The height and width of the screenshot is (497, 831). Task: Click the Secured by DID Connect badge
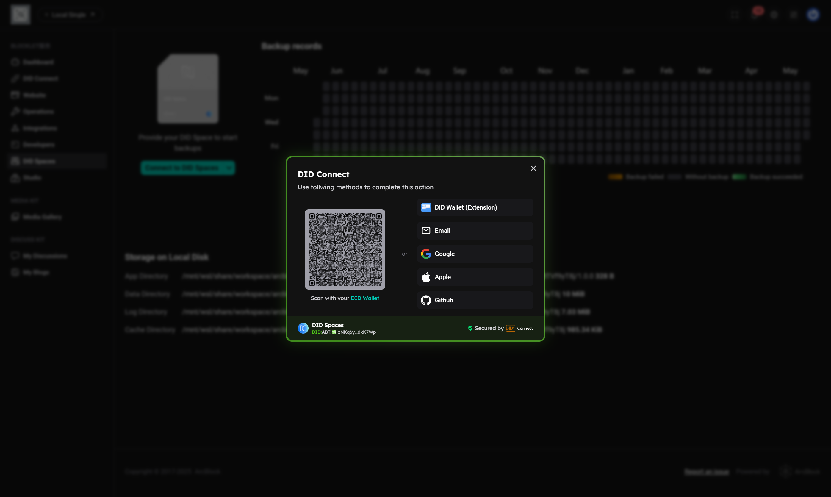click(x=500, y=328)
